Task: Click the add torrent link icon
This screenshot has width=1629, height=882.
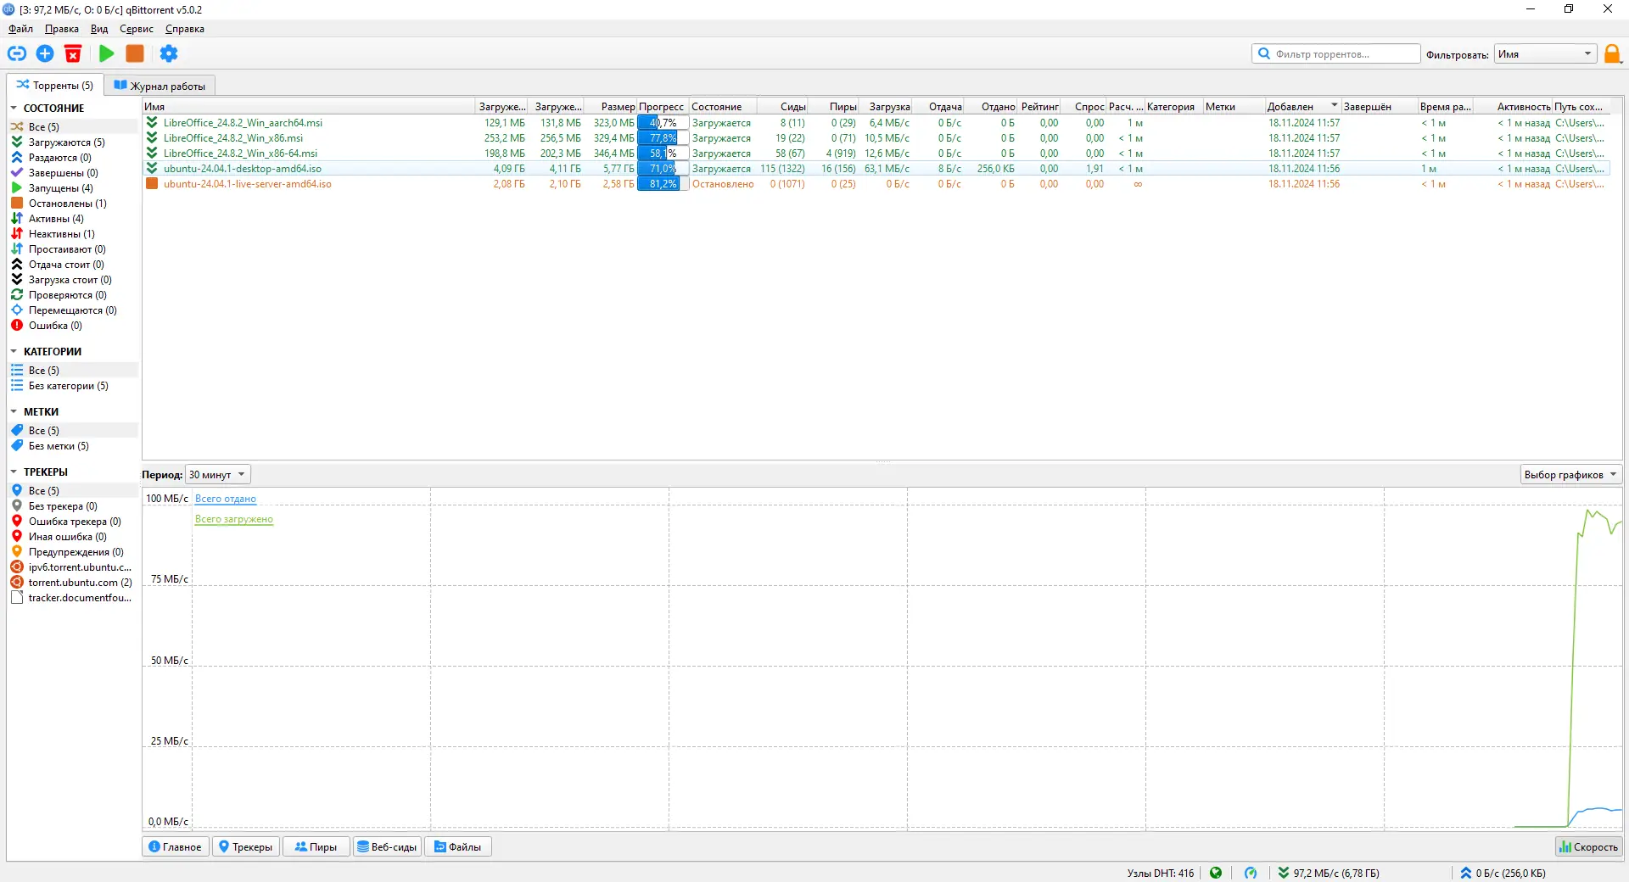Action: (x=17, y=53)
